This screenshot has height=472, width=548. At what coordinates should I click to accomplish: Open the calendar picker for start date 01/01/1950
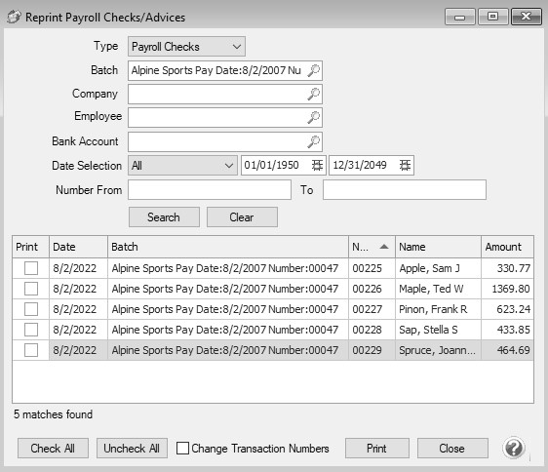click(x=317, y=165)
